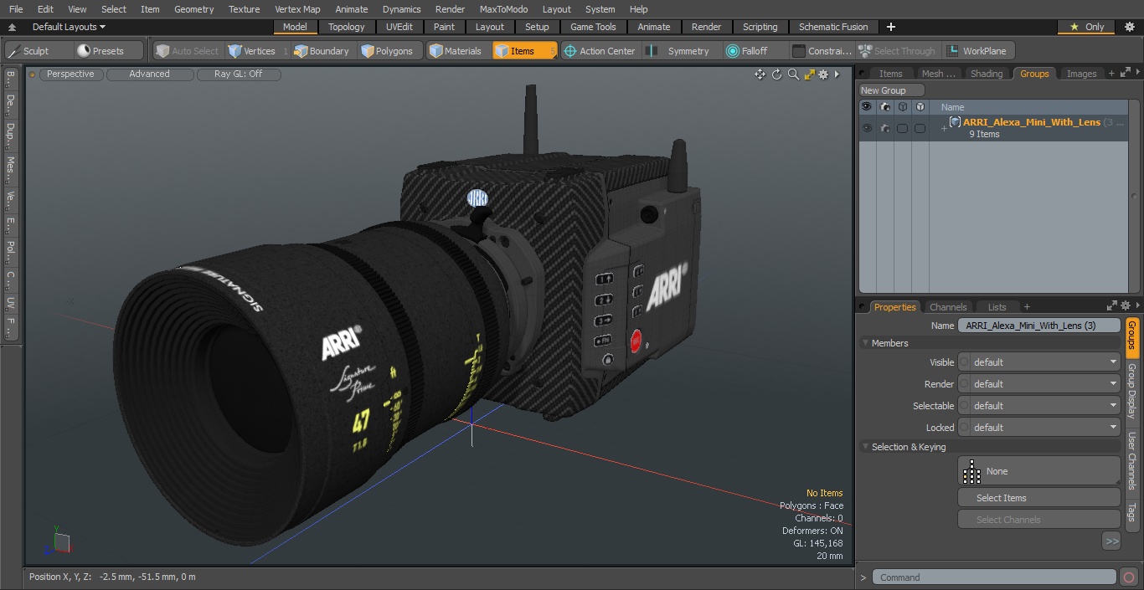The width and height of the screenshot is (1144, 590).
Task: Toggle the Ray GL: Off button
Action: [x=239, y=74]
